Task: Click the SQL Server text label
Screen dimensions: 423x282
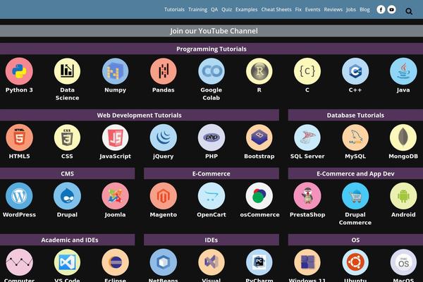Action: (x=307, y=157)
